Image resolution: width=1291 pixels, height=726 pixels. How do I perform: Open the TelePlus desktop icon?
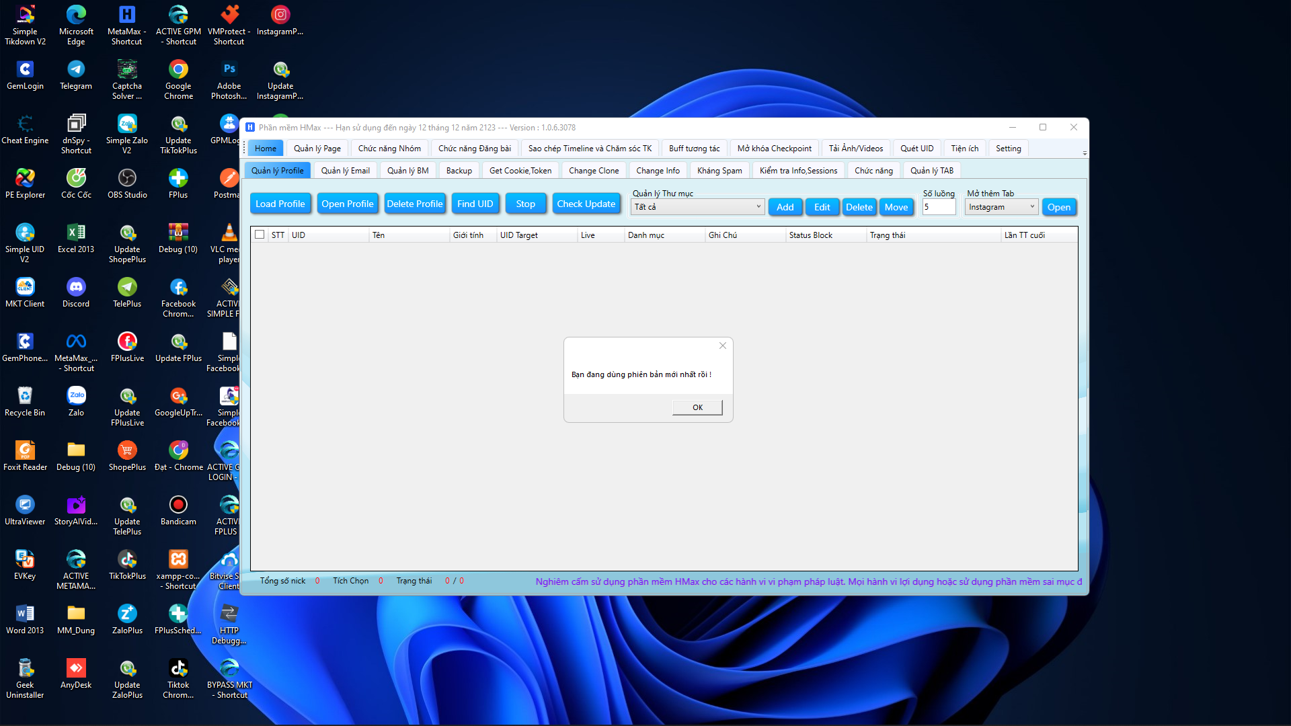127,292
